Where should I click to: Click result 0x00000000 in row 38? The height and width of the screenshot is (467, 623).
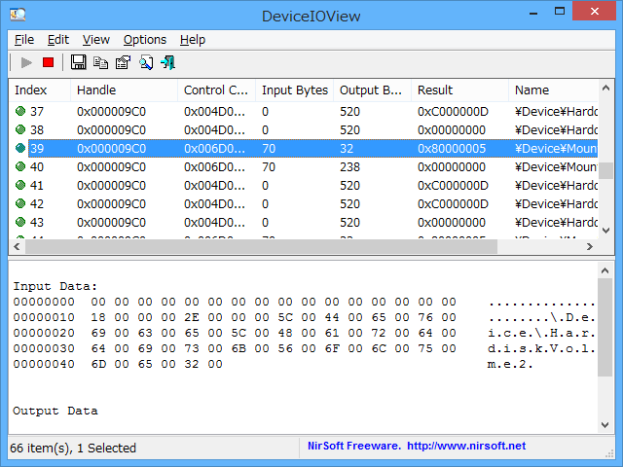point(452,129)
